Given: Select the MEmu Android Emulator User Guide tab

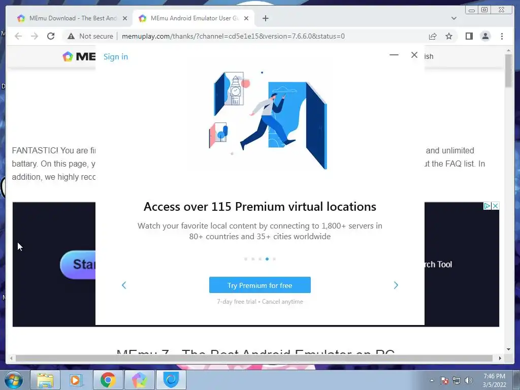Looking at the screenshot, I should coord(194,18).
